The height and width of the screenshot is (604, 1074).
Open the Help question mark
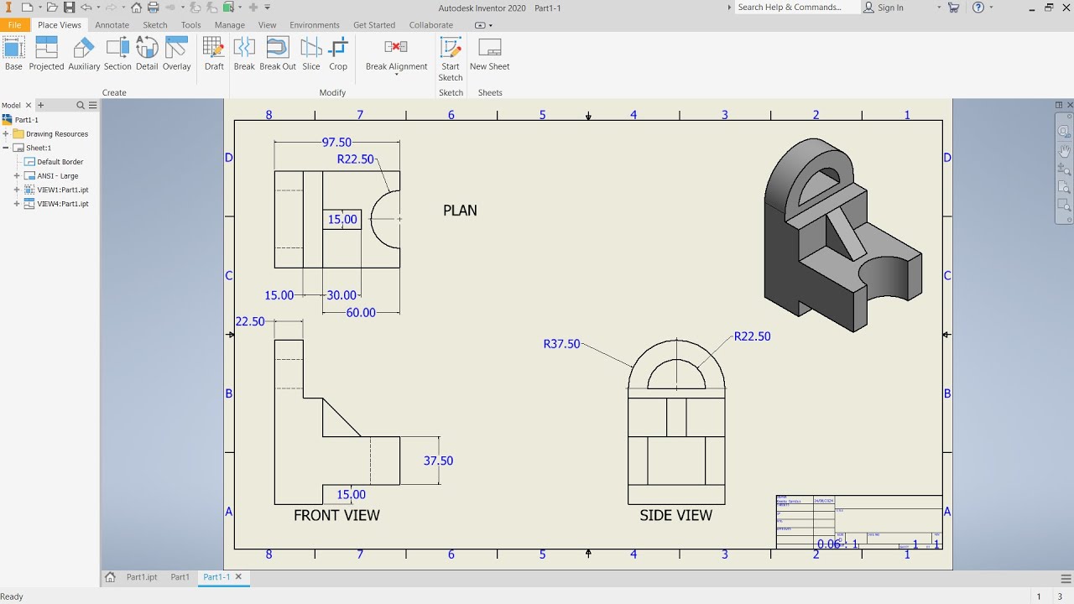[x=978, y=8]
